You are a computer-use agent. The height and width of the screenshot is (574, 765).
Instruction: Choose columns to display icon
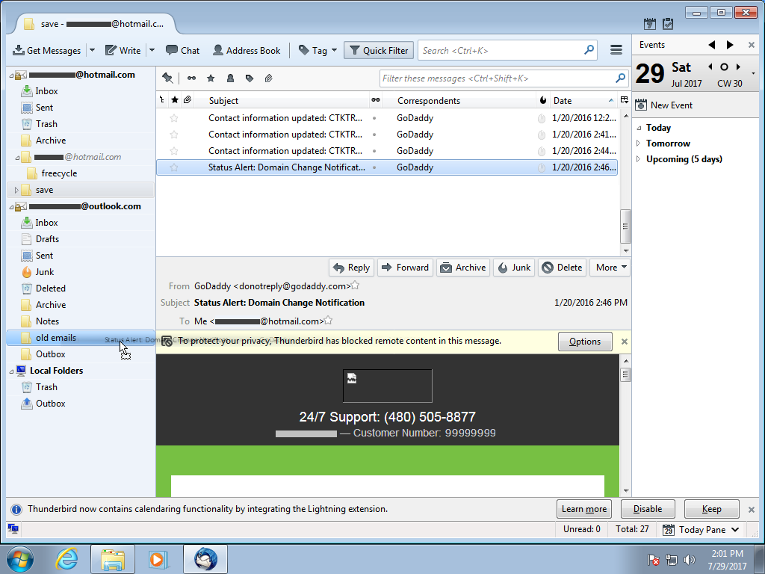pos(625,100)
